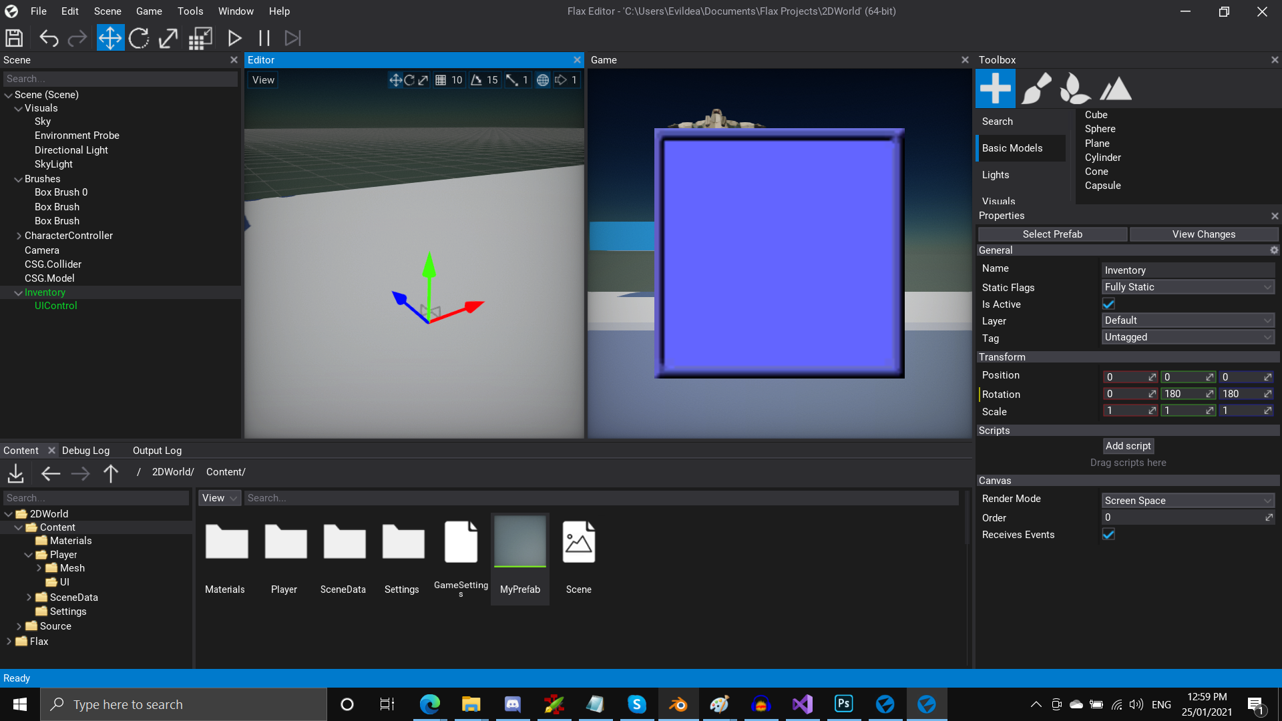The width and height of the screenshot is (1282, 721).
Task: Expand the Source folder in Content tree
Action: pyautogui.click(x=19, y=626)
